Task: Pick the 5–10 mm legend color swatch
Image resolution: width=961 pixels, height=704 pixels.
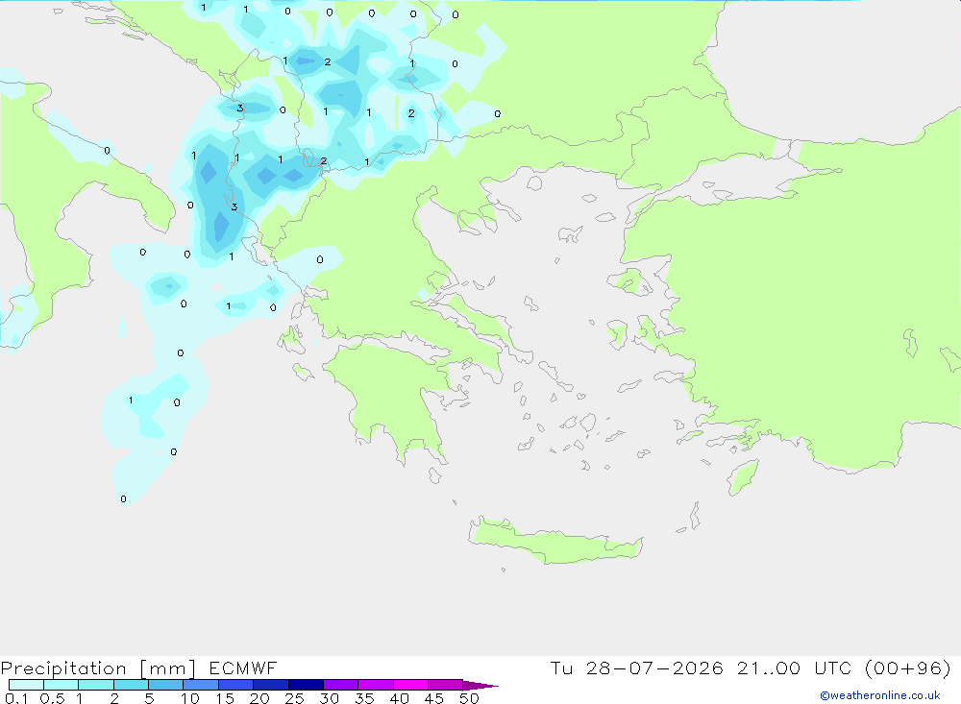Action: point(165,685)
